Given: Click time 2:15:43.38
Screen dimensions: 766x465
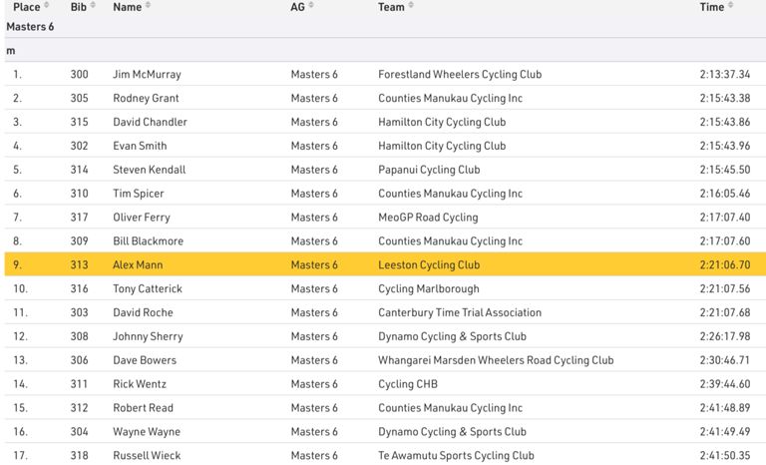Looking at the screenshot, I should point(725,98).
